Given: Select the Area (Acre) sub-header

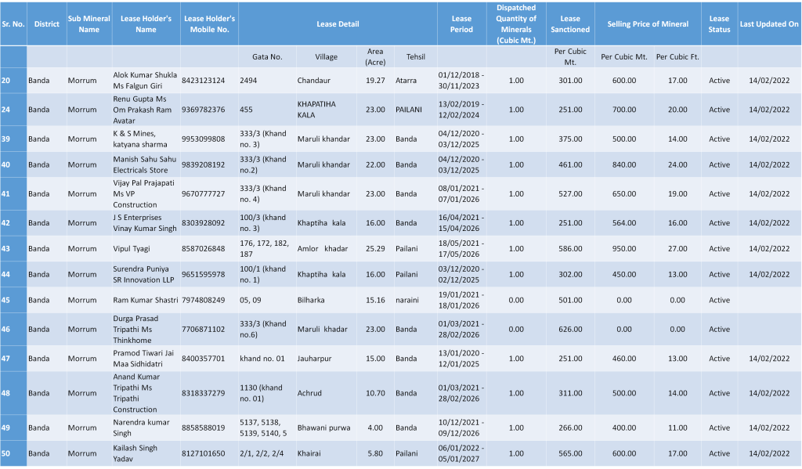Looking at the screenshot, I should point(375,57).
